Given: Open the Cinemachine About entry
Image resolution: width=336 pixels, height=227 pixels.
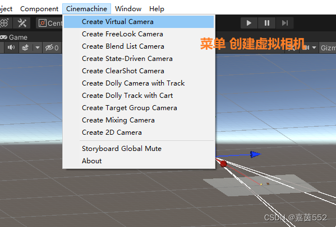Looking at the screenshot, I should [x=139, y=161].
